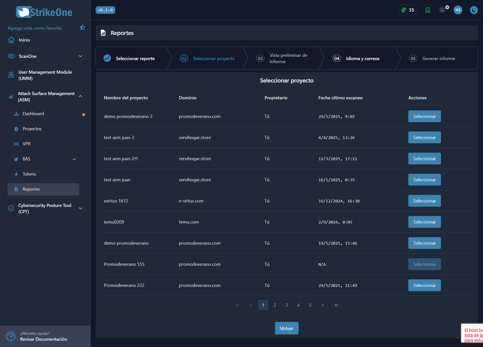The height and width of the screenshot is (347, 483).
Task: Select project test asm juan 2!!!
Action: coord(424,159)
